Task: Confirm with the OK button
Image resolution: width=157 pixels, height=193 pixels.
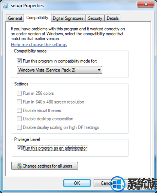Action: (x=77, y=183)
